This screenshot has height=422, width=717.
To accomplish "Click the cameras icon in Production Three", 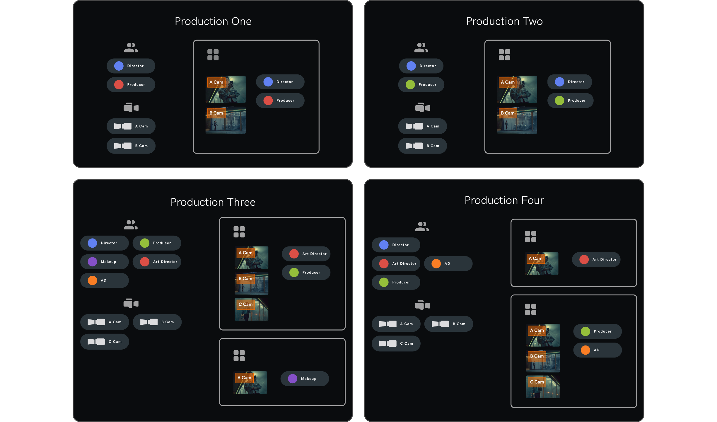I will (131, 303).
